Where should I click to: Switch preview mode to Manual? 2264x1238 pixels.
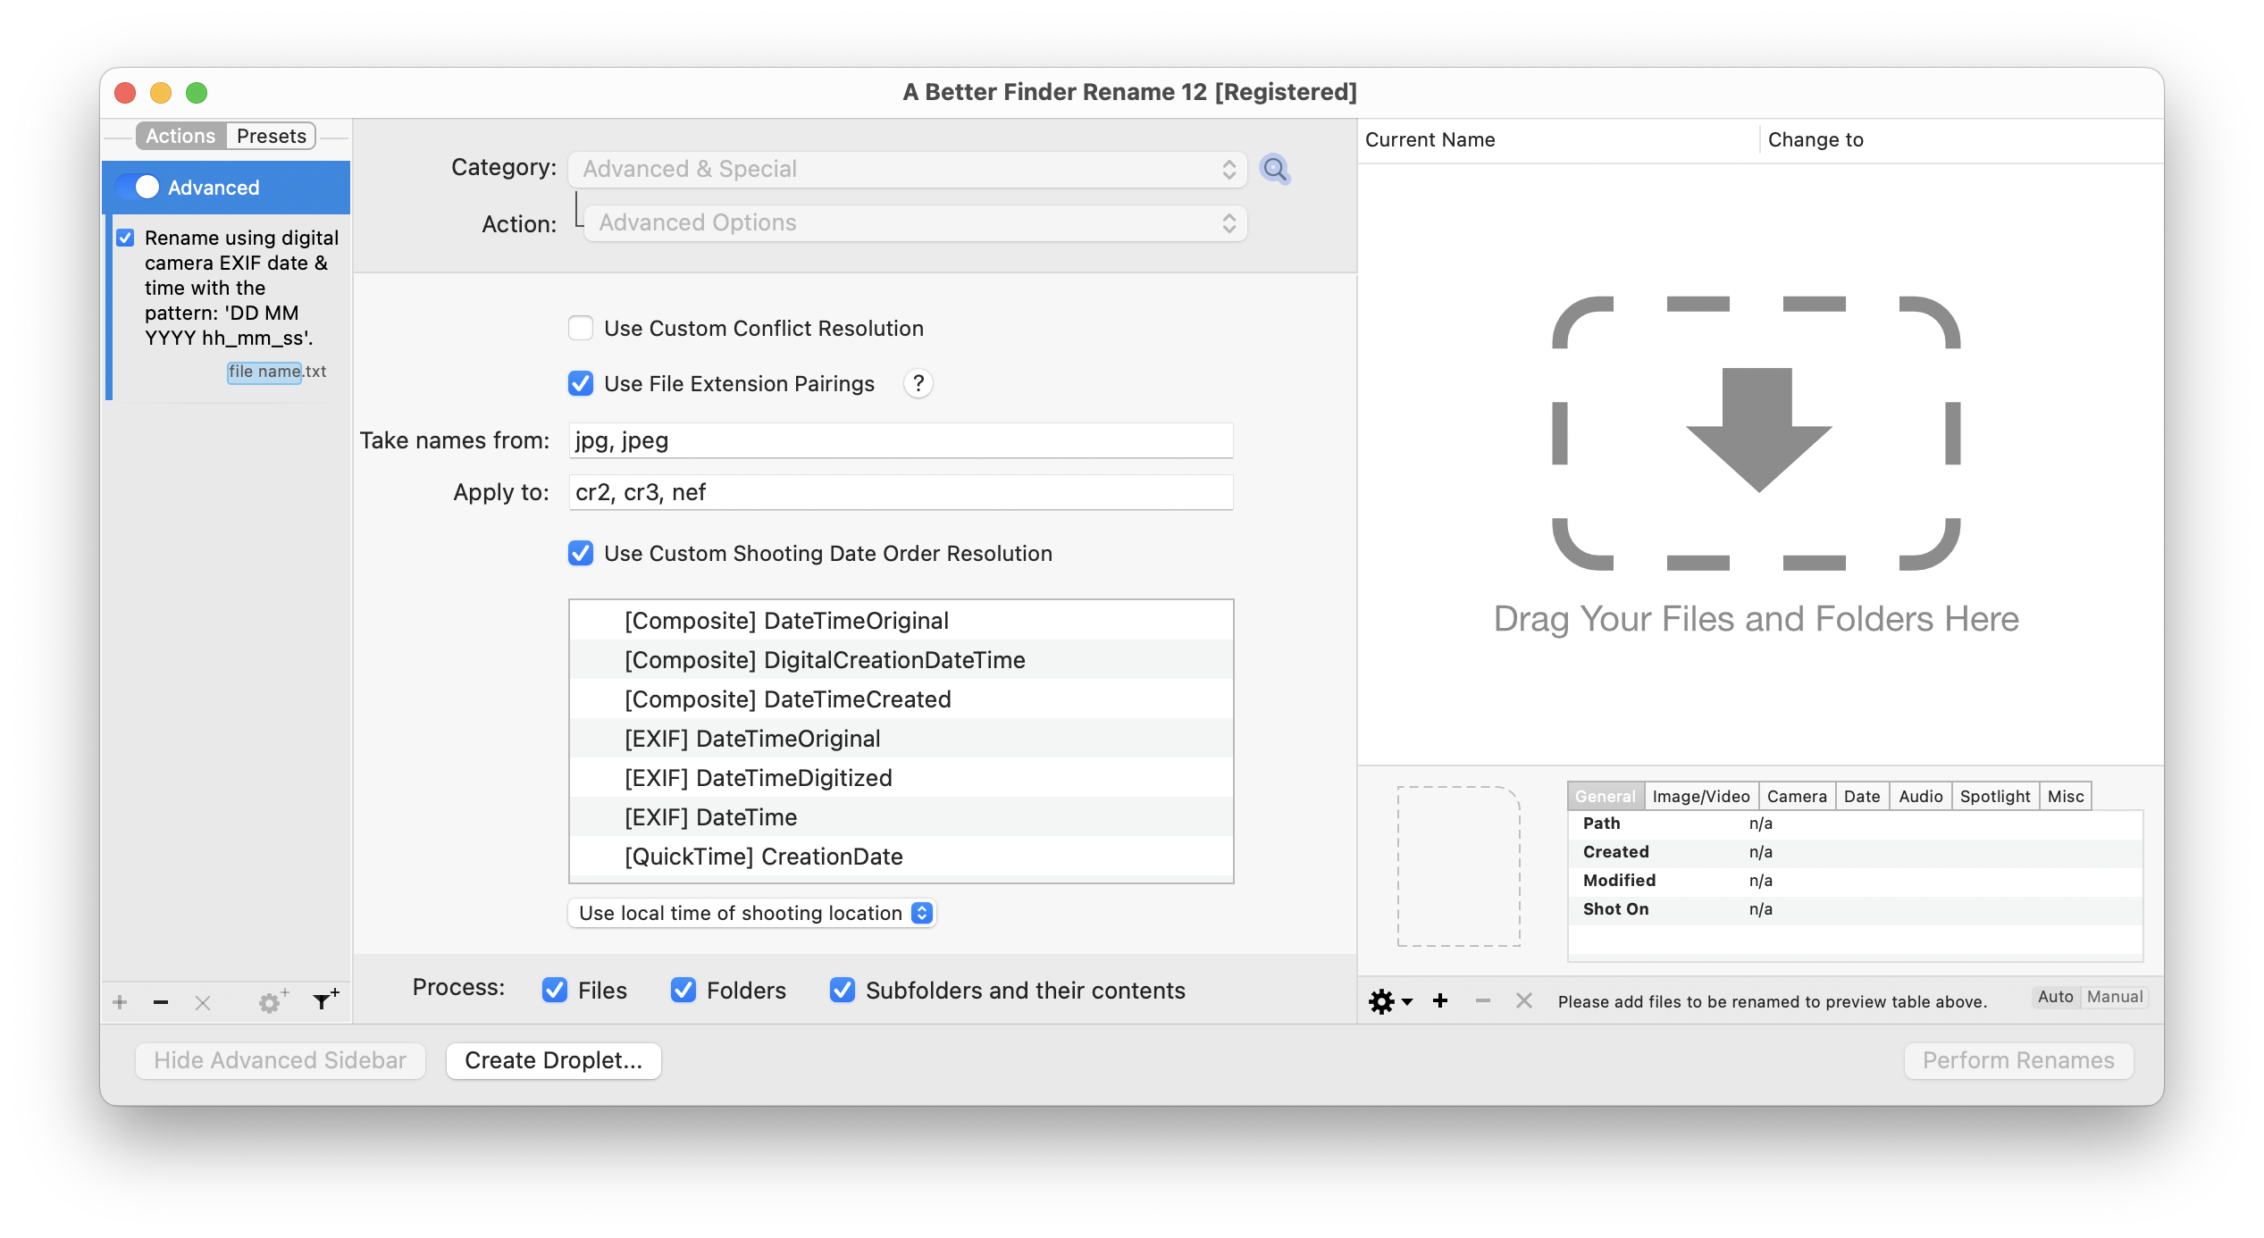point(2115,997)
